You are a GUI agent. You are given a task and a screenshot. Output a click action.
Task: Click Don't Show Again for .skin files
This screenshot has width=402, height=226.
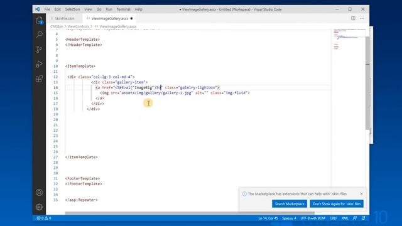tap(337, 203)
